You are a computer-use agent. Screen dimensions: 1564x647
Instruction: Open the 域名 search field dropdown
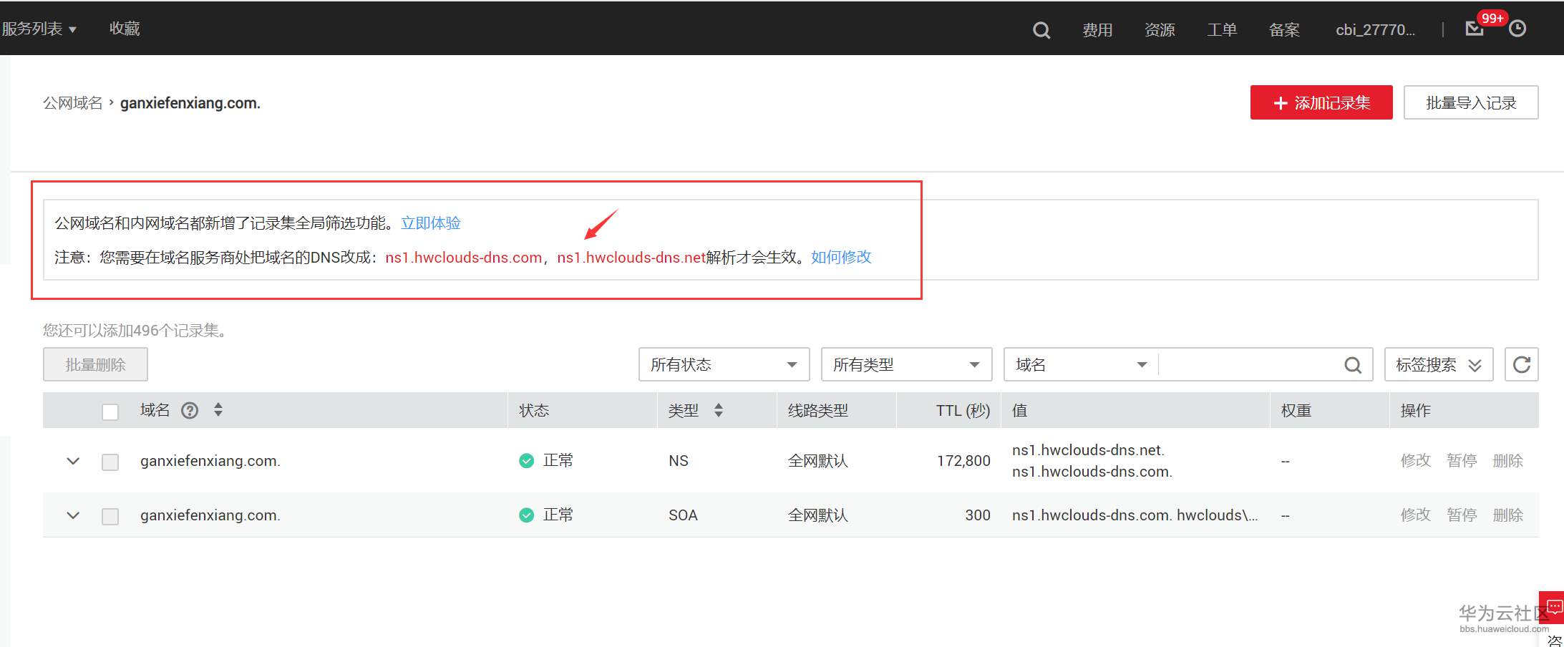pyautogui.click(x=1081, y=365)
